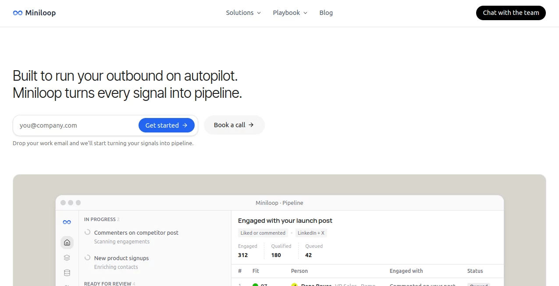Screen dimensions: 559x286
Task: Open the Solutions dropdown menu
Action: click(243, 13)
